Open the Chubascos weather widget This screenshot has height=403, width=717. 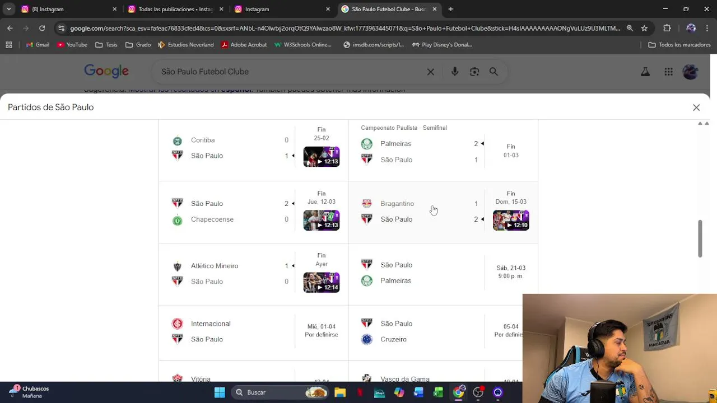coord(29,392)
